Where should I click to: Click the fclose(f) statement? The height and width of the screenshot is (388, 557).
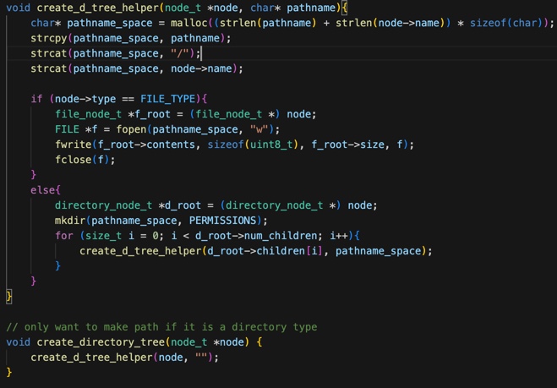coord(85,160)
